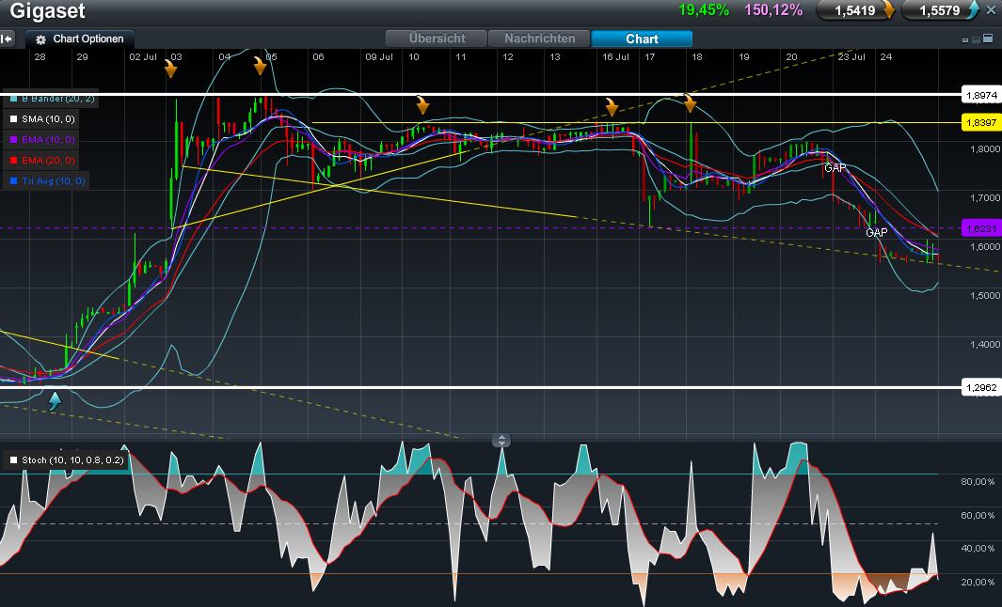This screenshot has height=607, width=1002.
Task: Switch to the Nachrichten tab
Action: coord(539,39)
